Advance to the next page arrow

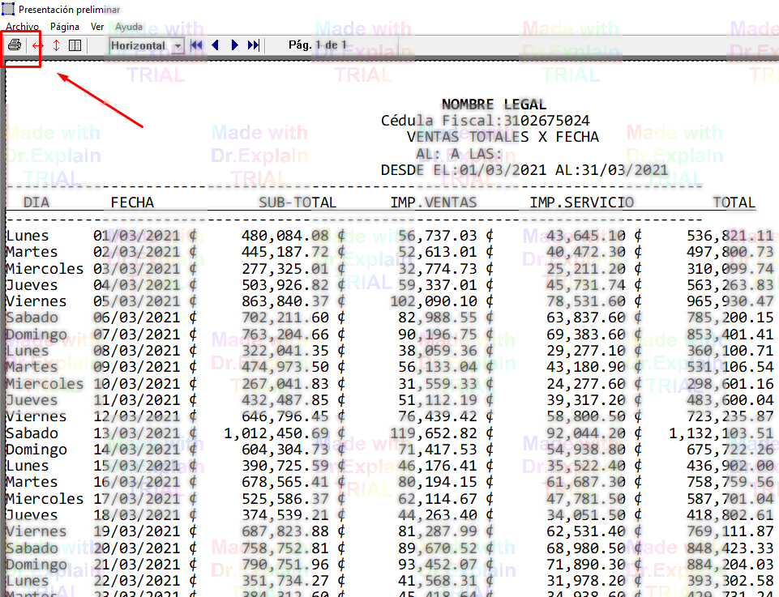click(x=235, y=45)
